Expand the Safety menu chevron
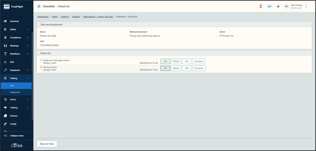The image size is (316, 151). [x=28, y=29]
